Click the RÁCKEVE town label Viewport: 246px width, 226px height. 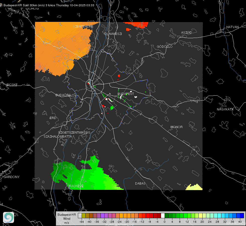pyautogui.click(x=76, y=186)
